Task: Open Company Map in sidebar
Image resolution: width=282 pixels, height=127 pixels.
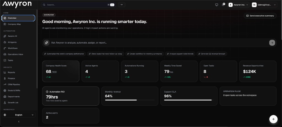Action: click(x=18, y=24)
